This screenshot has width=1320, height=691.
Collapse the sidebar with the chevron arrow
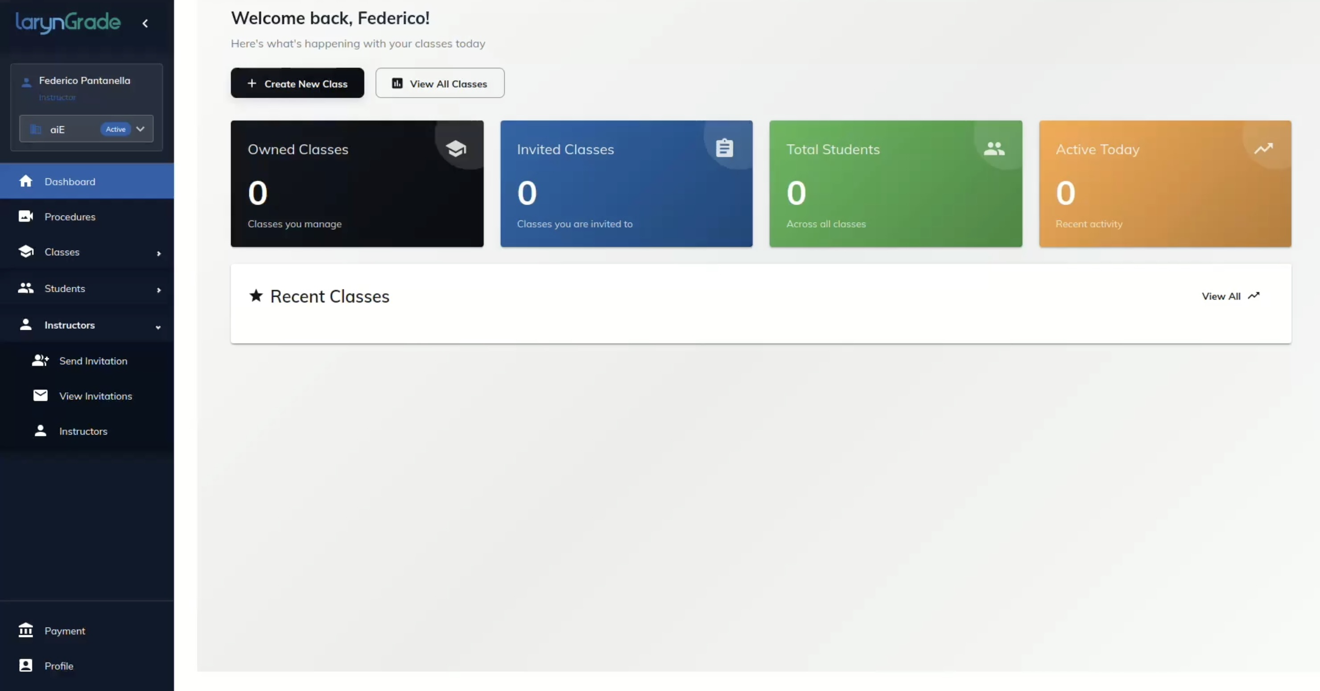(x=145, y=24)
